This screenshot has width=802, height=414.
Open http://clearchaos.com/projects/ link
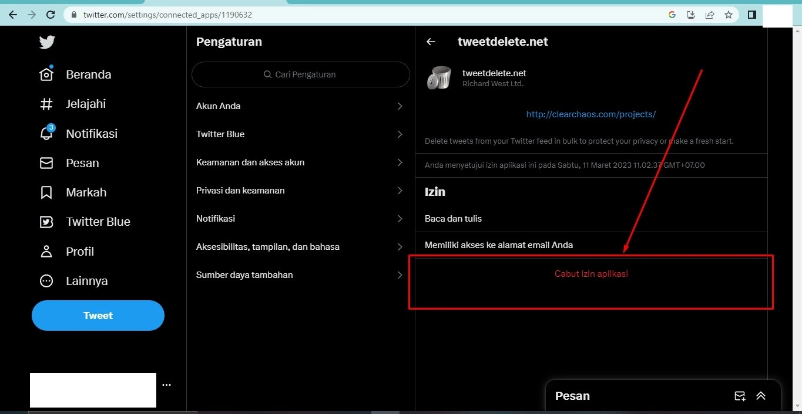591,114
